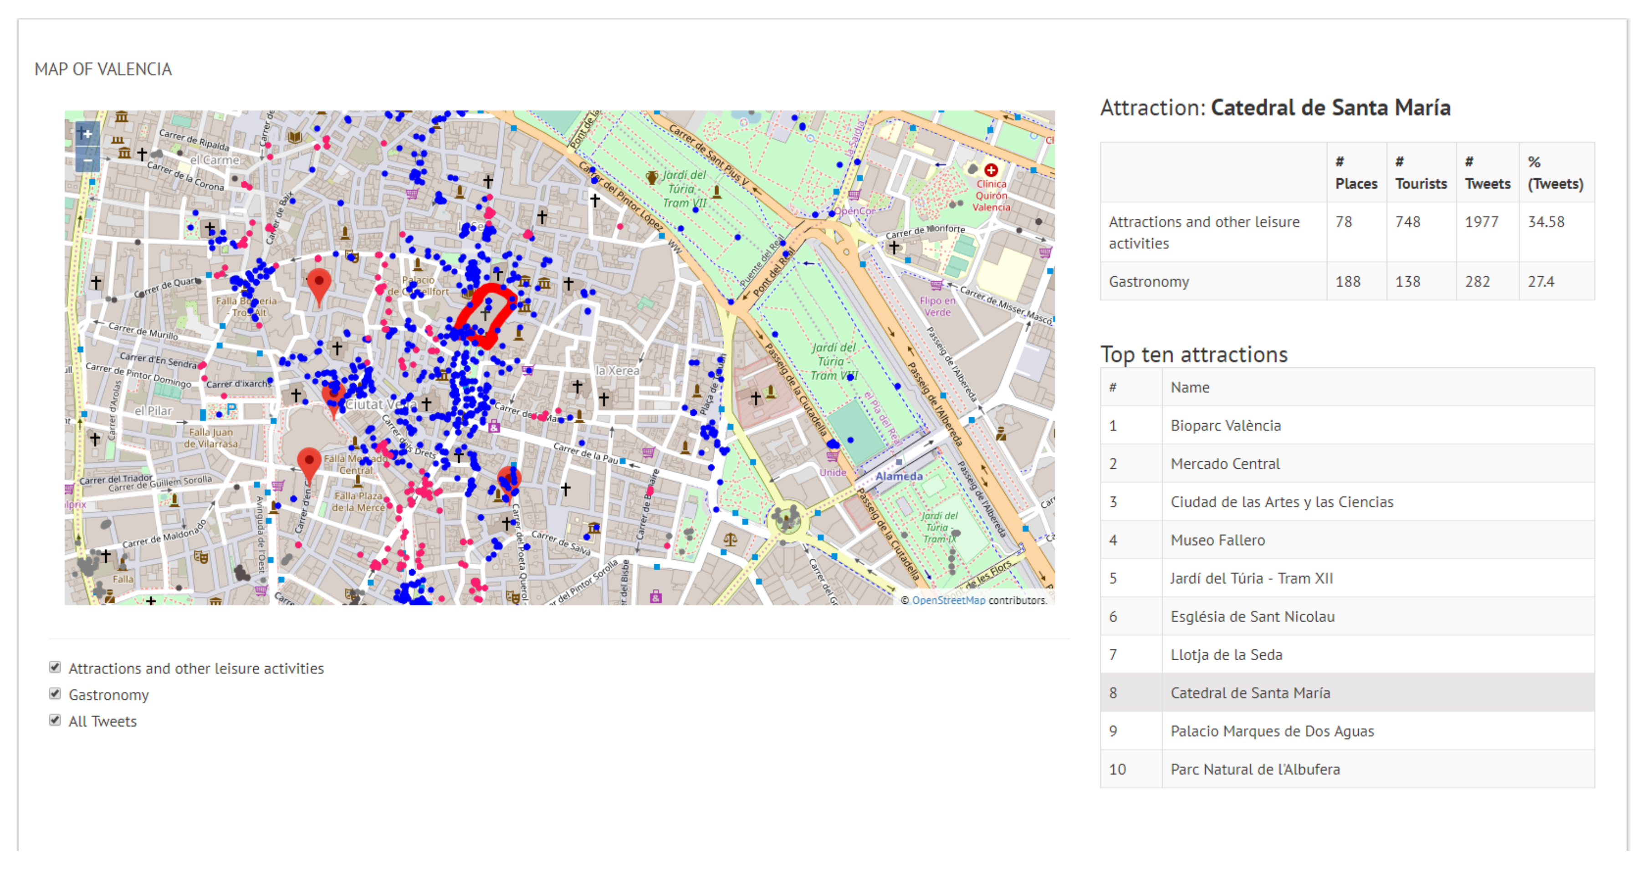Click the Gastronomy row in statistics table
The image size is (1647, 870).
point(1148,282)
